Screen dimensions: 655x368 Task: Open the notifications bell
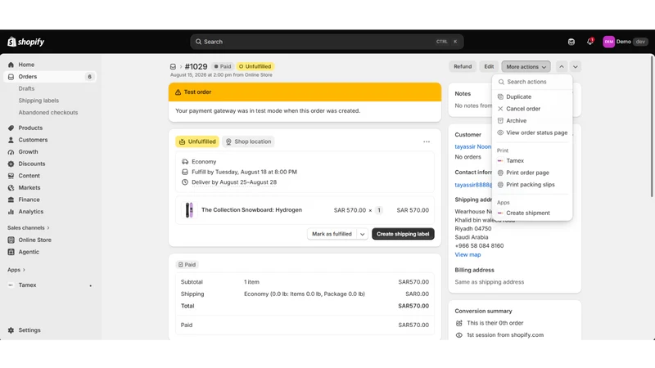589,42
